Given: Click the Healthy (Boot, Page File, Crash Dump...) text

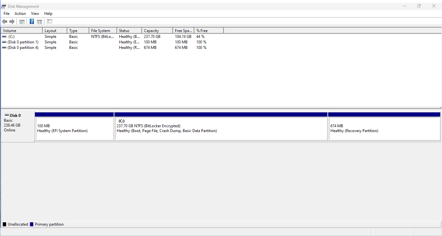Looking at the screenshot, I should 167,131.
